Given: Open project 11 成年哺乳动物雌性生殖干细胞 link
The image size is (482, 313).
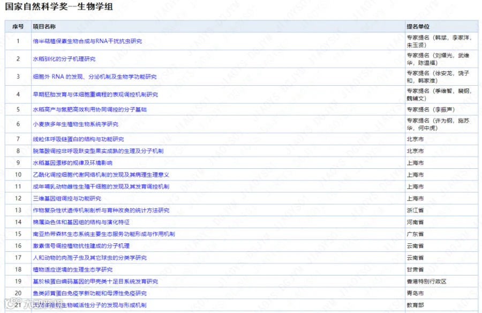Looking at the screenshot, I should pyautogui.click(x=101, y=187).
